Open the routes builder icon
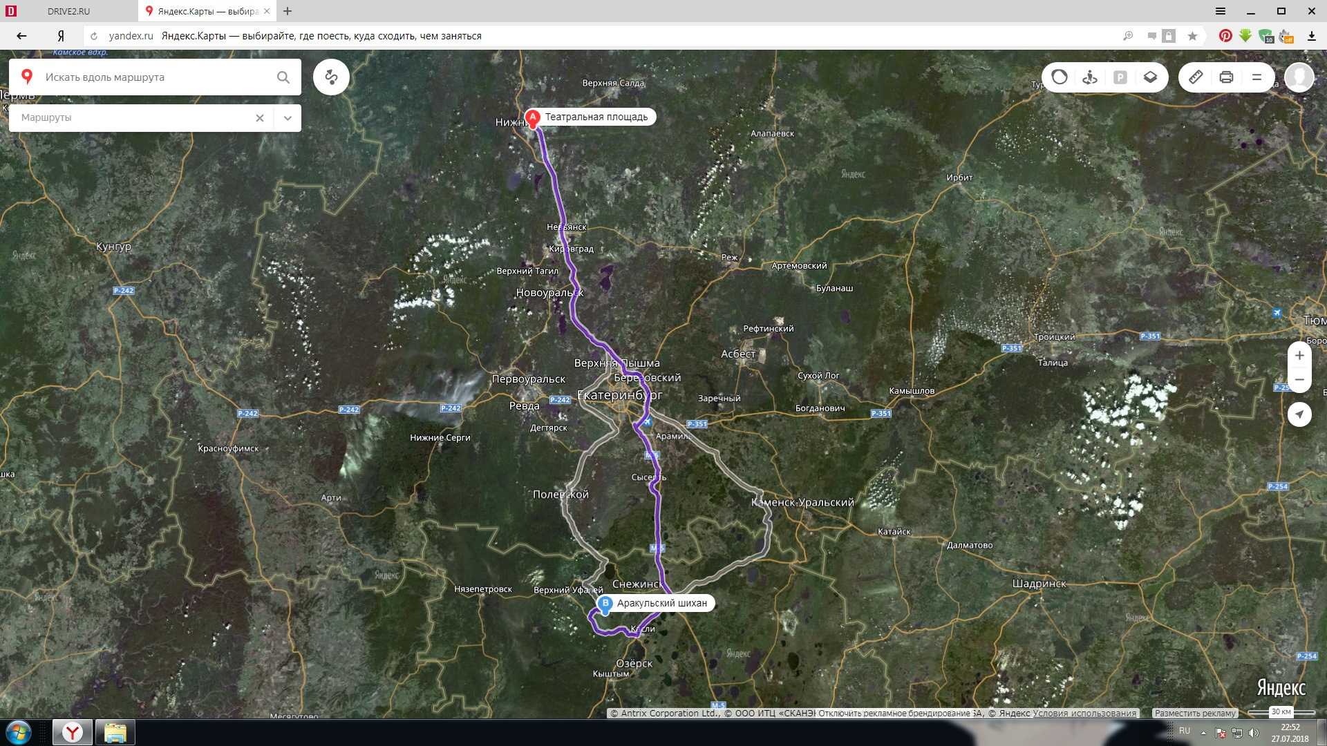The height and width of the screenshot is (746, 1327). (x=331, y=77)
